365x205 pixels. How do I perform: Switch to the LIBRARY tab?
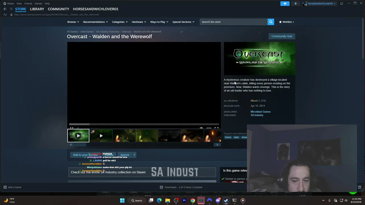pyautogui.click(x=37, y=9)
